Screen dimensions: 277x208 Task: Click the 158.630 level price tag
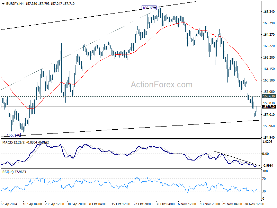pyautogui.click(x=269, y=96)
